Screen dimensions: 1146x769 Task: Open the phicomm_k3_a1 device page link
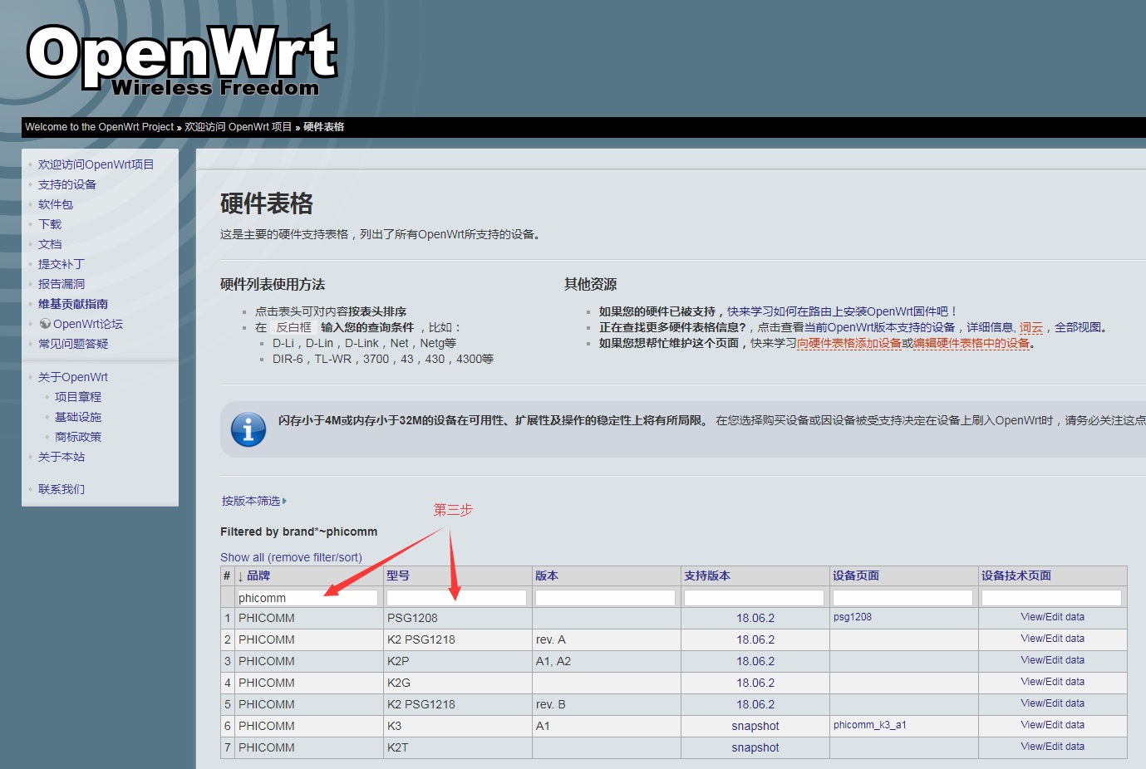tap(870, 725)
